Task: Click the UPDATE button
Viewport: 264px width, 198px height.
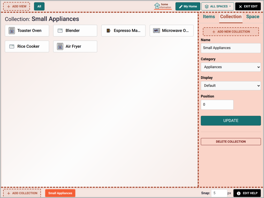Action: [231, 121]
